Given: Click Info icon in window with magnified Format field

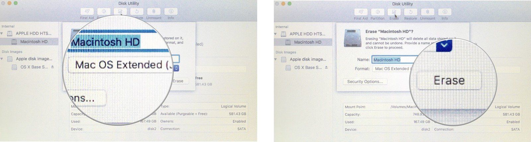Looking at the screenshot, I should [171, 11].
